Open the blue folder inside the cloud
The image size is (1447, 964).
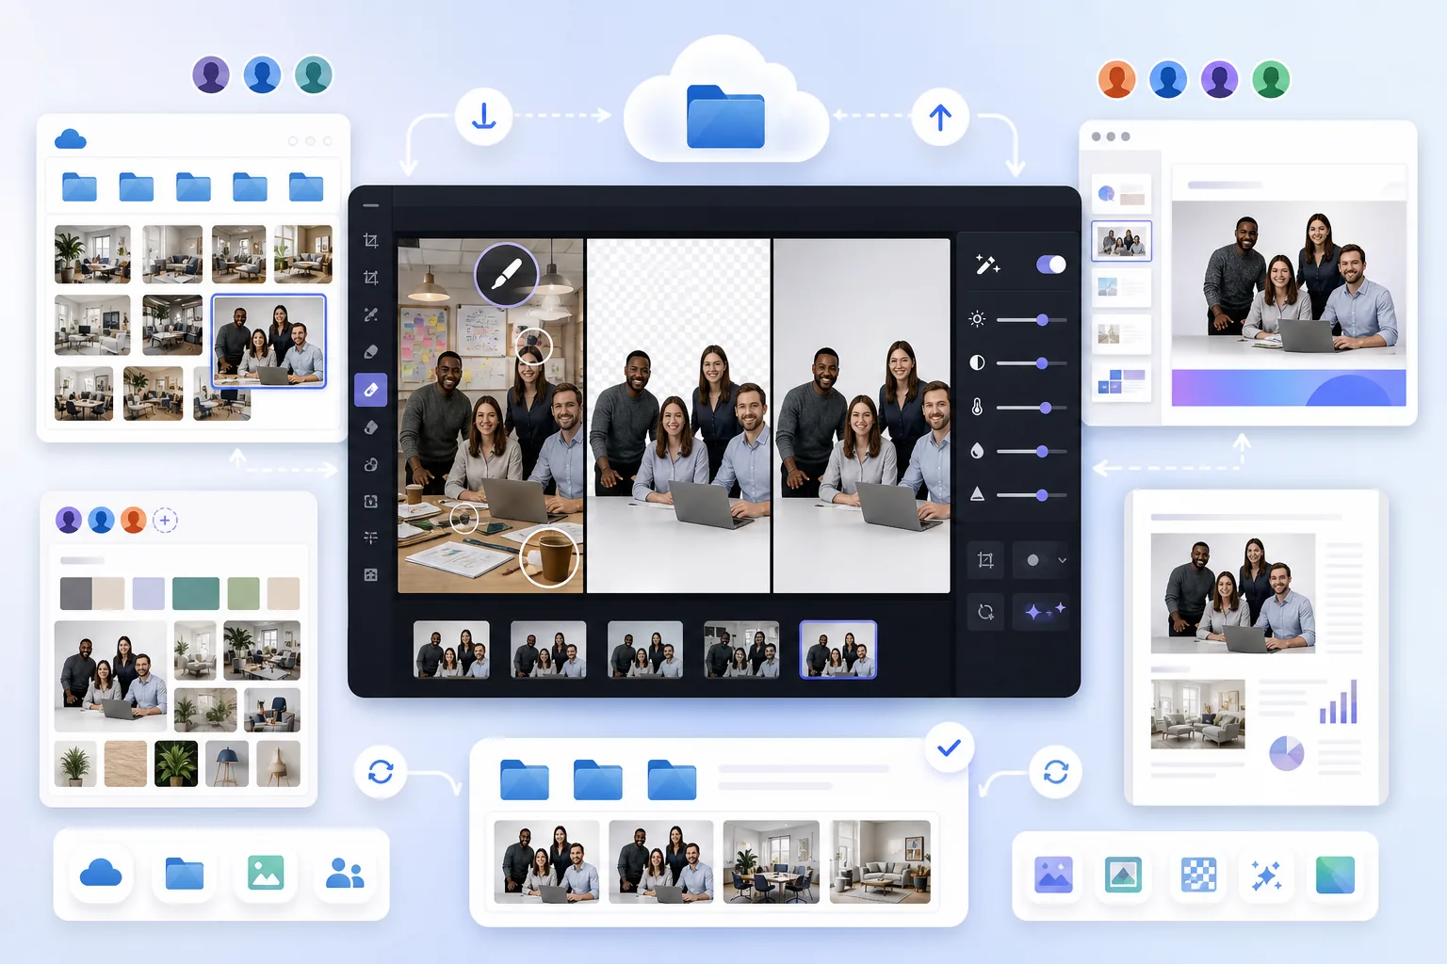tap(725, 117)
